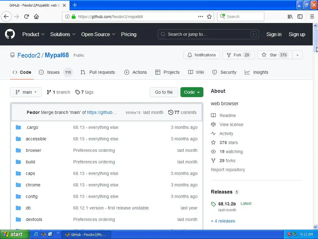318x239 pixels.
Task: Close the GitHub Mypal68 tab
Action: [64, 5]
